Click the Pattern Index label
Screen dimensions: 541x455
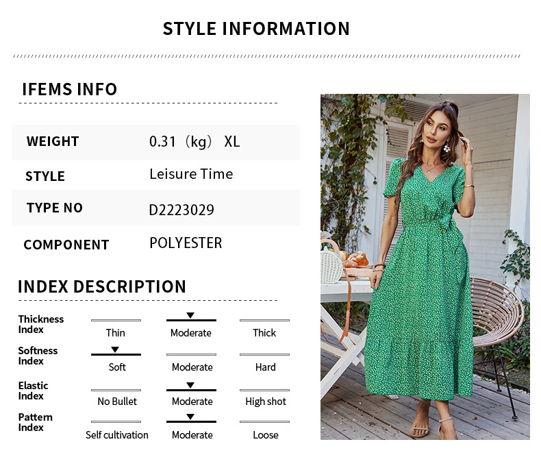pyautogui.click(x=35, y=422)
